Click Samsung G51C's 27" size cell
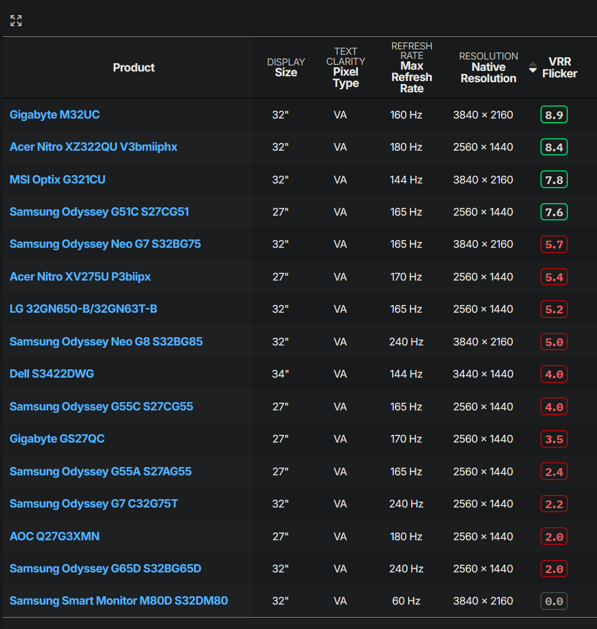The width and height of the screenshot is (597, 629). coord(281,212)
